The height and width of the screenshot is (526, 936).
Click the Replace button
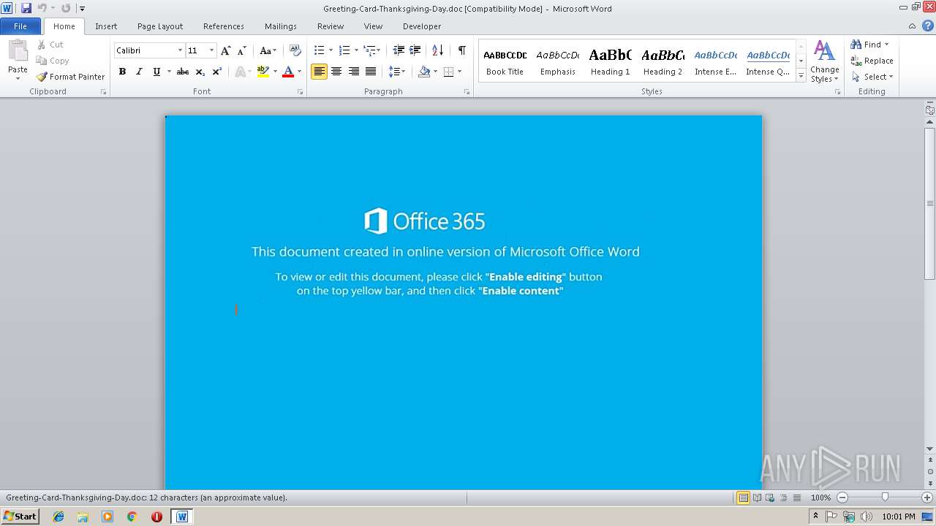point(872,61)
